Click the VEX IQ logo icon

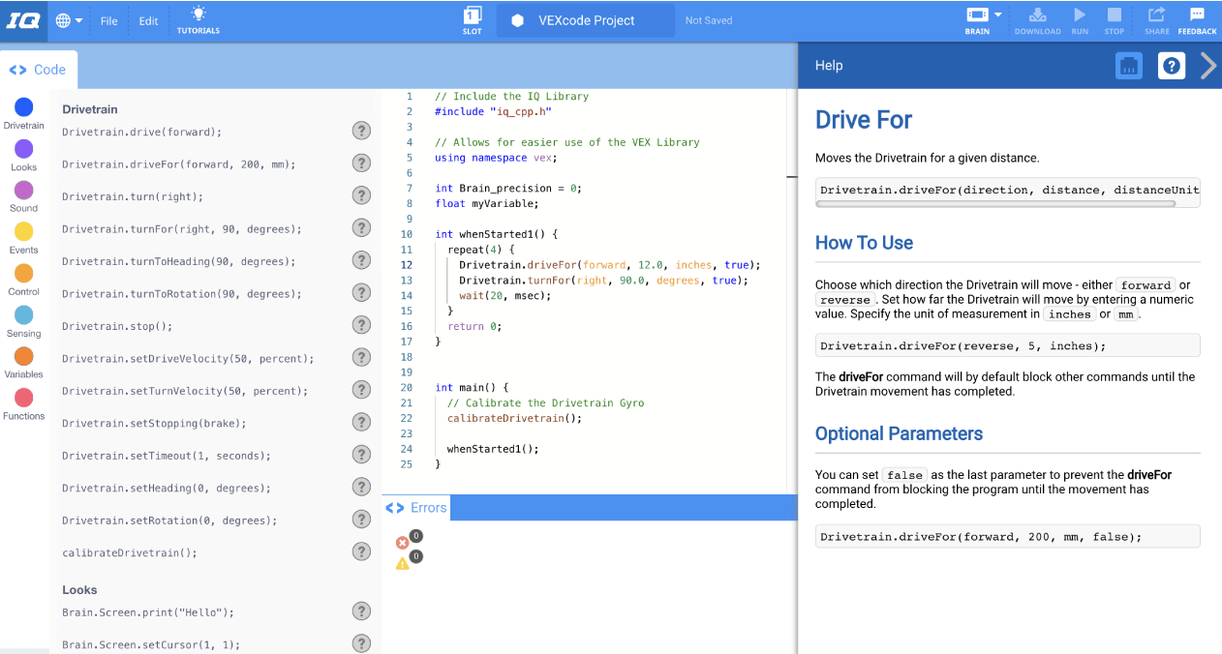pos(23,20)
